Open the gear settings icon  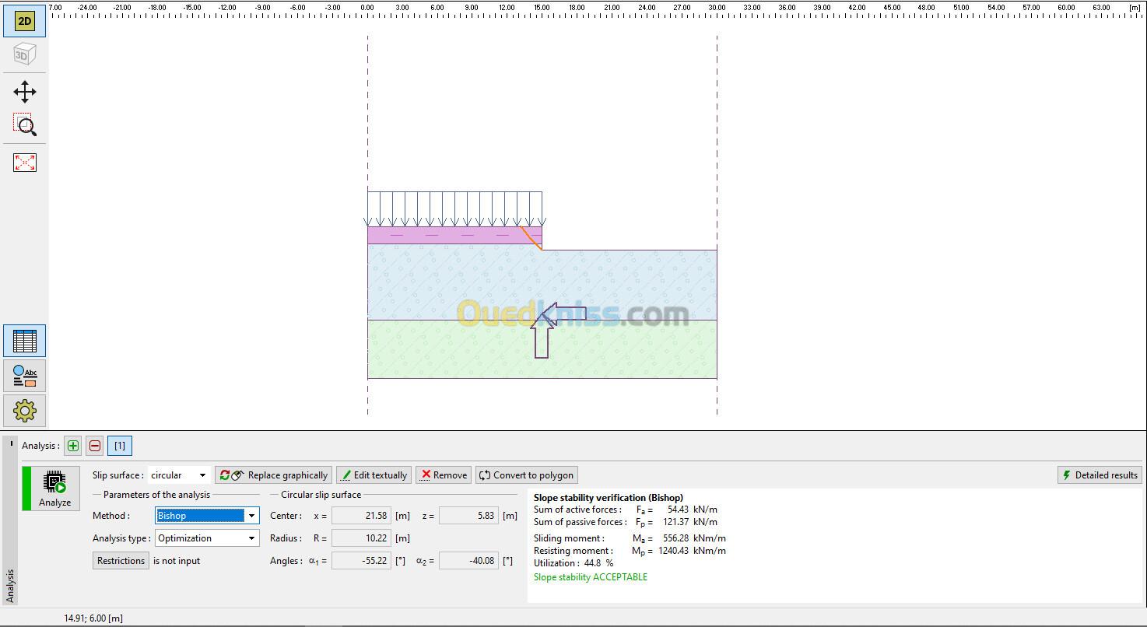point(24,410)
